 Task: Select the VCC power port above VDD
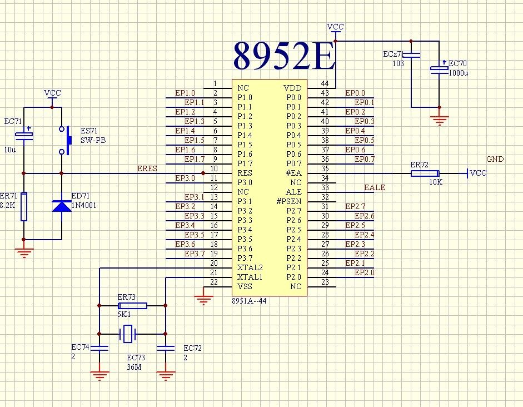point(336,27)
